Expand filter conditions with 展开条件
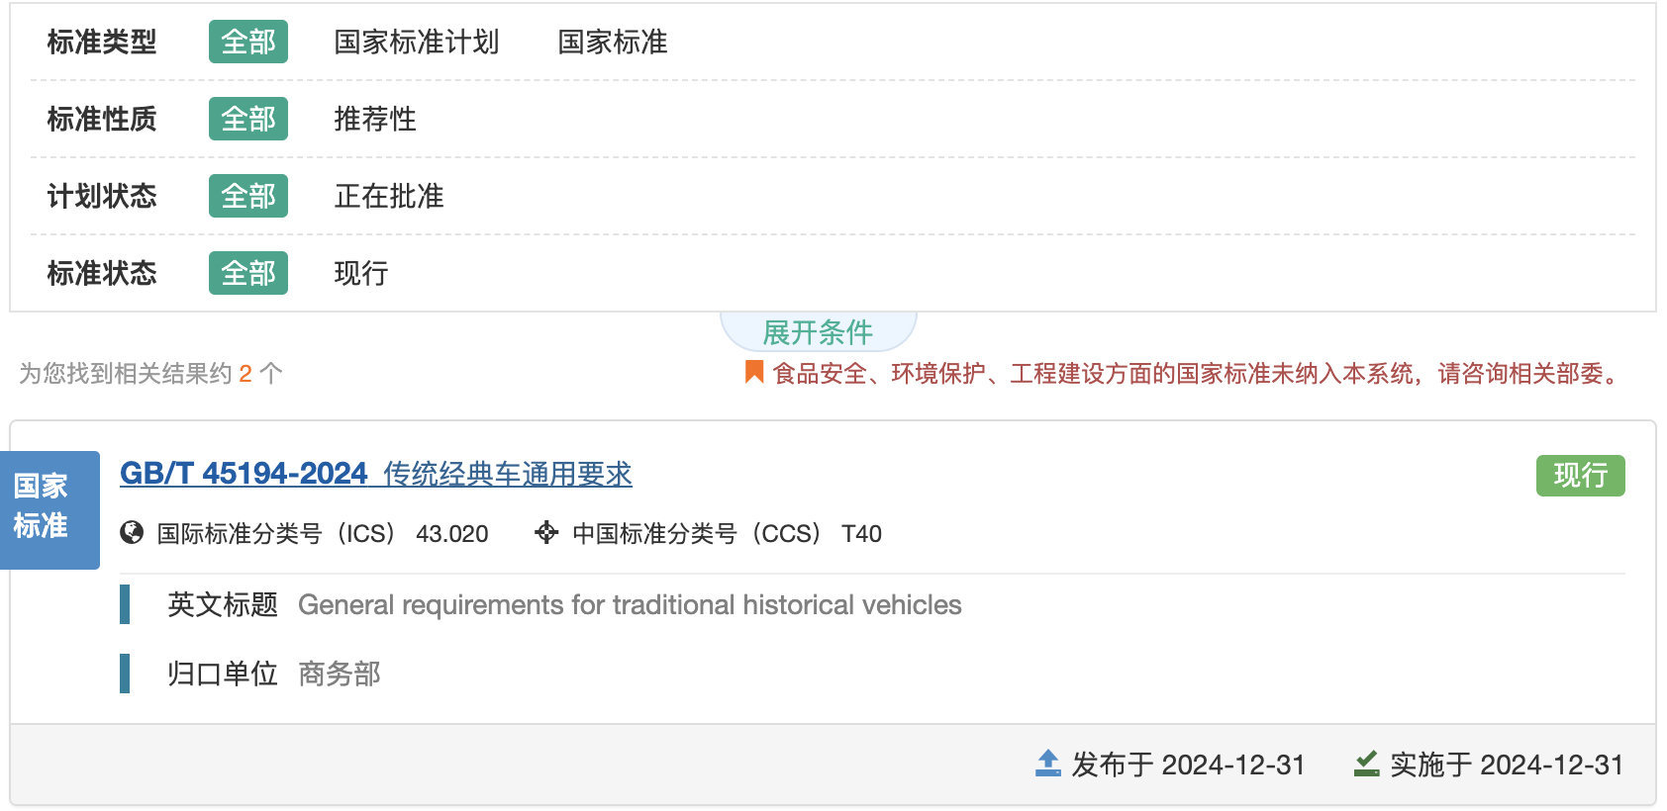The image size is (1667, 811). pos(818,332)
